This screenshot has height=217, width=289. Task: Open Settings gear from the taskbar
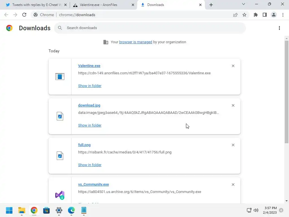[59, 210]
